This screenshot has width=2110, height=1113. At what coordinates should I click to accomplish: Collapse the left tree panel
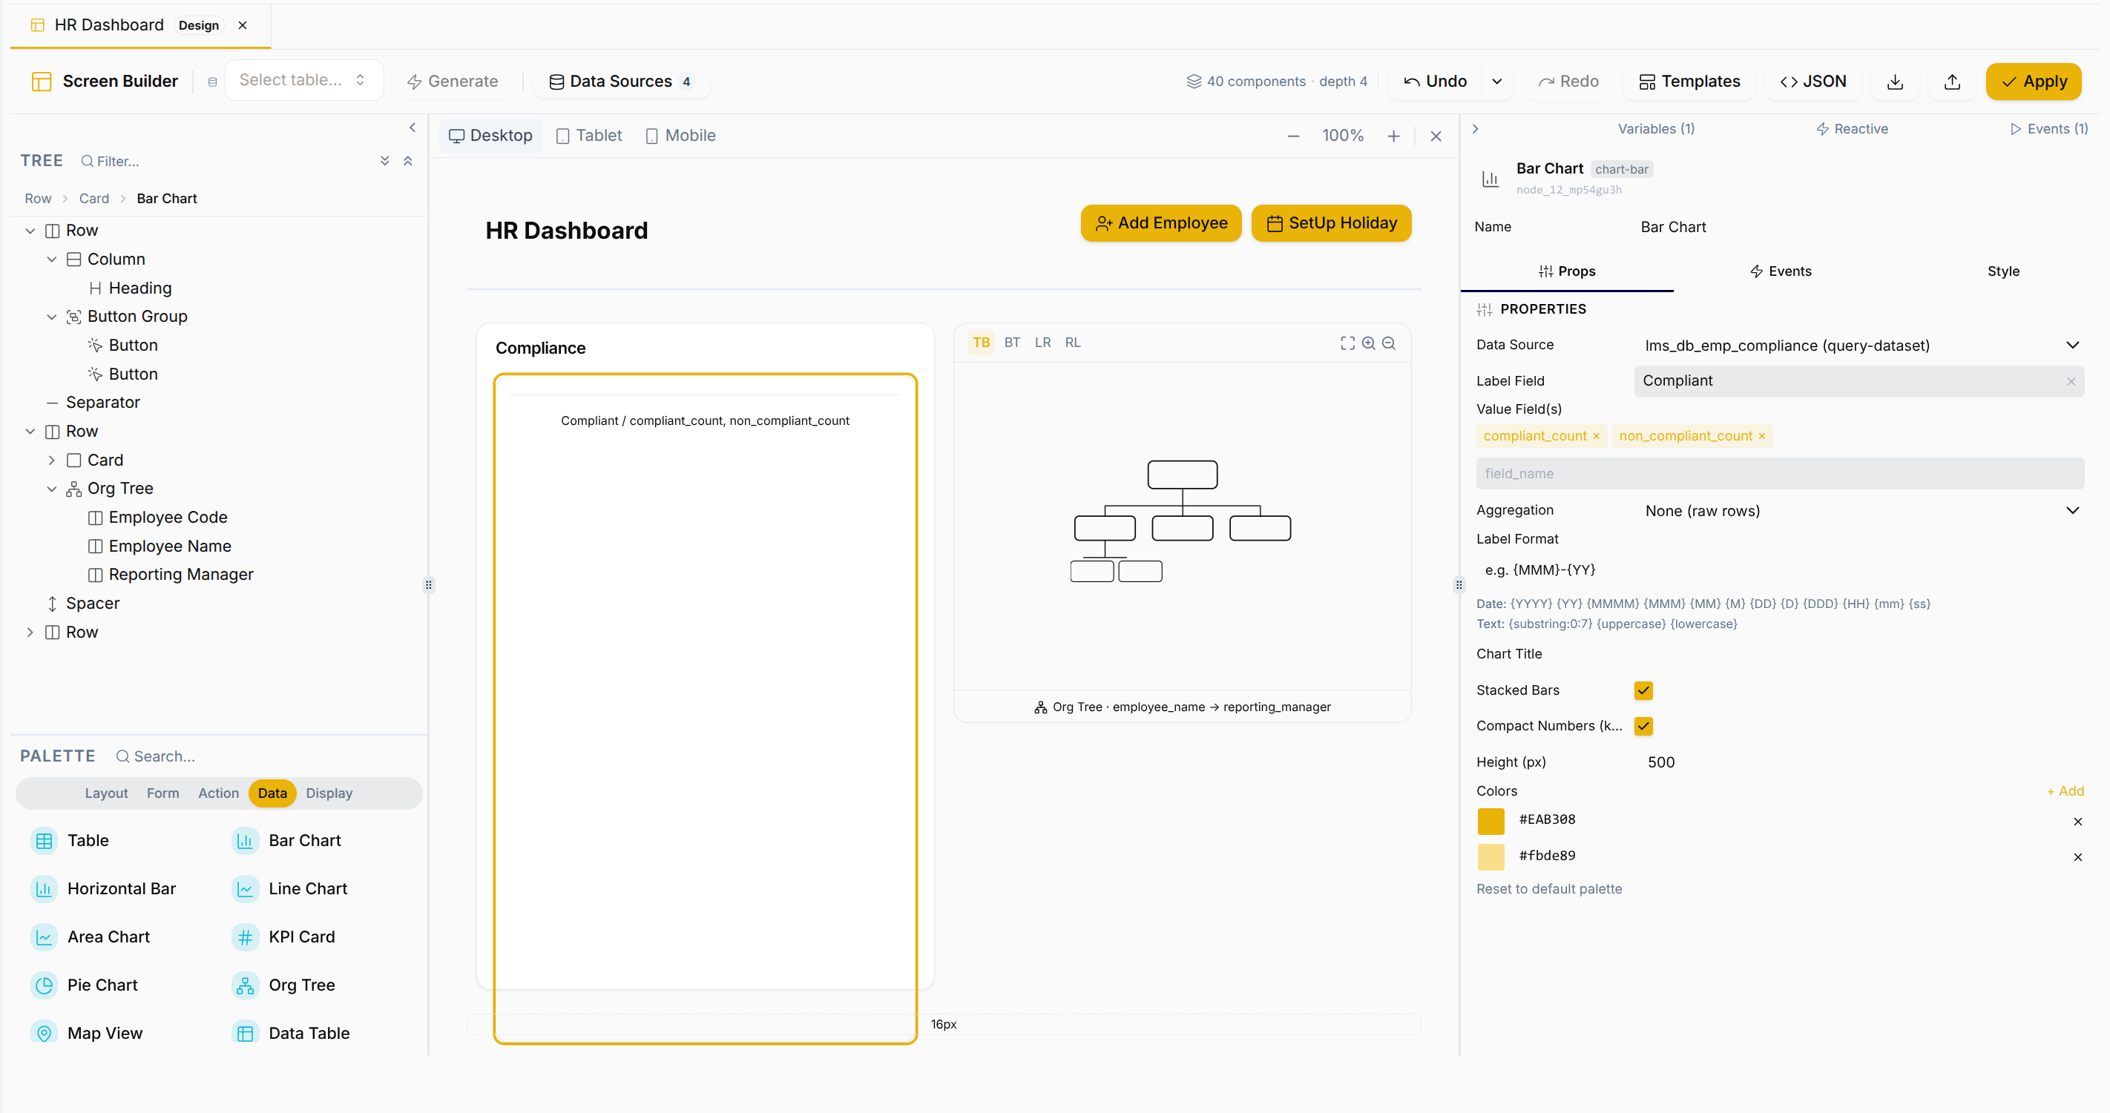pyautogui.click(x=412, y=128)
